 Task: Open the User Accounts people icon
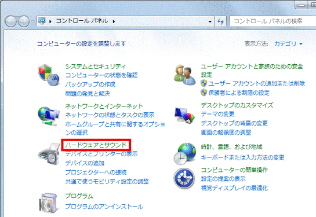(184, 75)
